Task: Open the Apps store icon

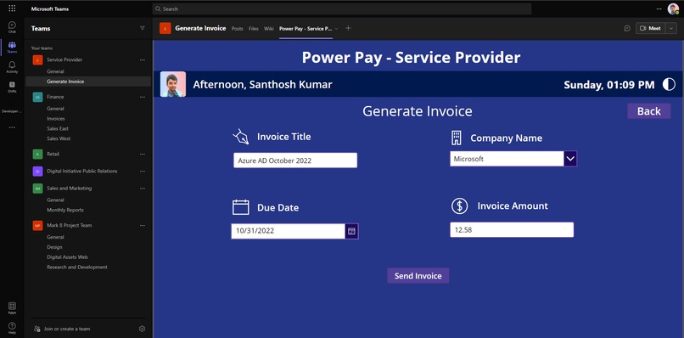Action: [12, 308]
